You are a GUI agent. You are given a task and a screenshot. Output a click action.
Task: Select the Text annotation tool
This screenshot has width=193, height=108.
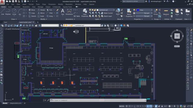(63, 12)
